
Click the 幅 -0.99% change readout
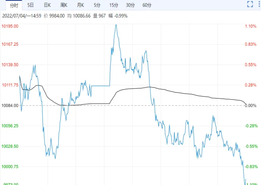tap(118, 16)
